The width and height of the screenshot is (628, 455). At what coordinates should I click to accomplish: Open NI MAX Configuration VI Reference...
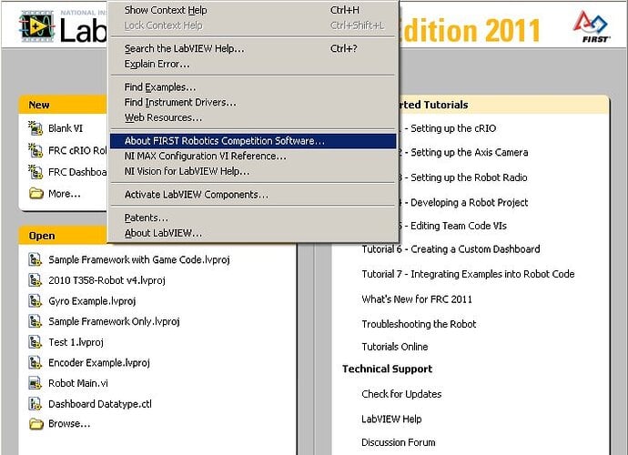(253, 156)
